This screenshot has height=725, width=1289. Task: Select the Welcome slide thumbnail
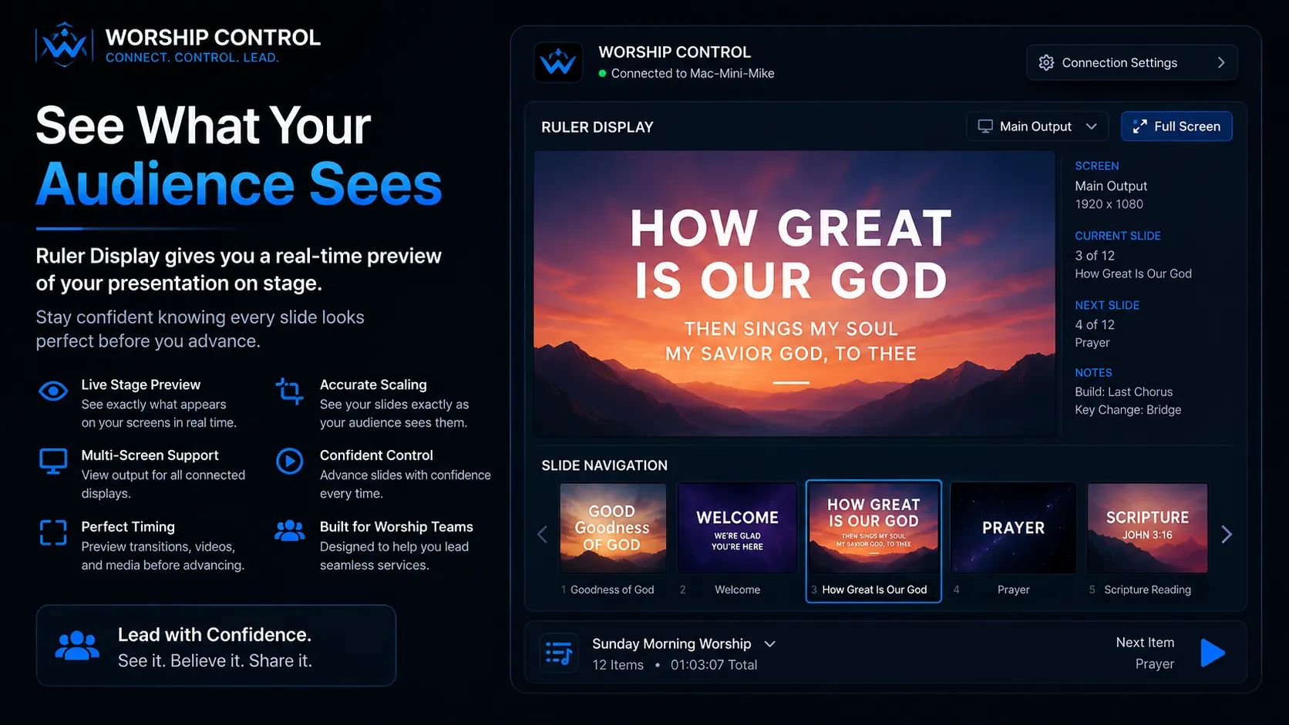pyautogui.click(x=737, y=529)
